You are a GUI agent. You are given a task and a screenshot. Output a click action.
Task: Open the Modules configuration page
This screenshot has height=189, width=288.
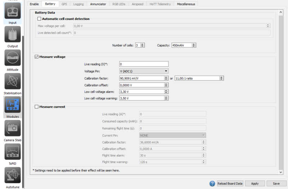click(13, 107)
